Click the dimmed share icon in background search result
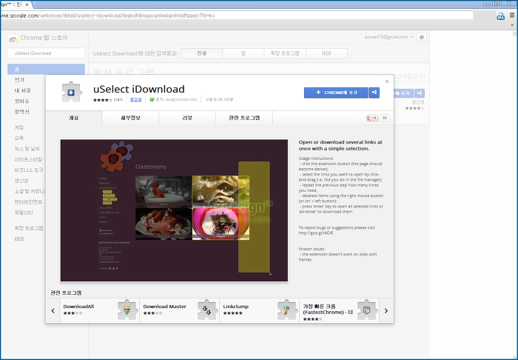 coord(420,93)
